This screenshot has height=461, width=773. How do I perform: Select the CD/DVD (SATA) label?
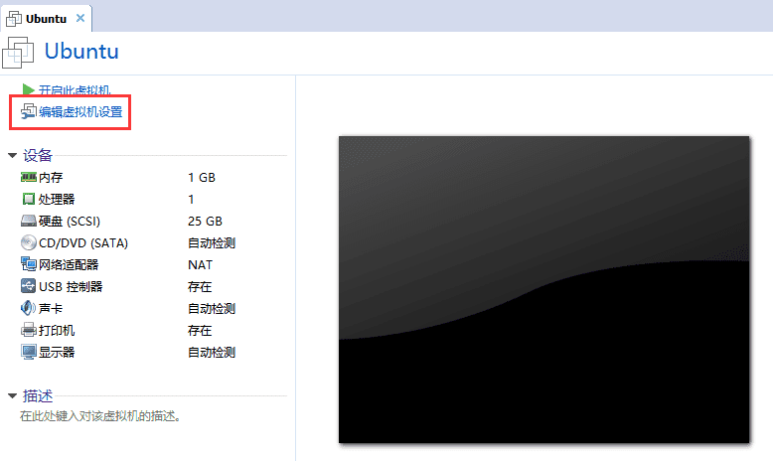pyautogui.click(x=83, y=242)
